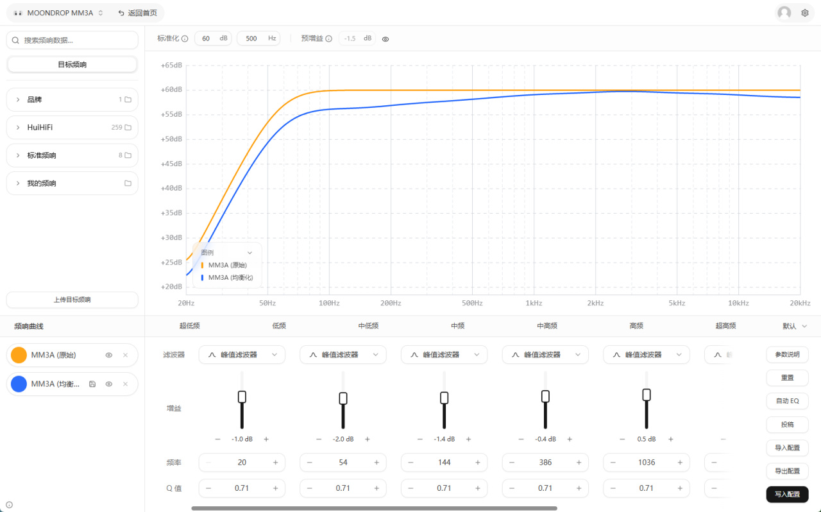821x512 pixels.
Task: Toggle visibility of MM3A 均衡化 curve
Action: (109, 384)
